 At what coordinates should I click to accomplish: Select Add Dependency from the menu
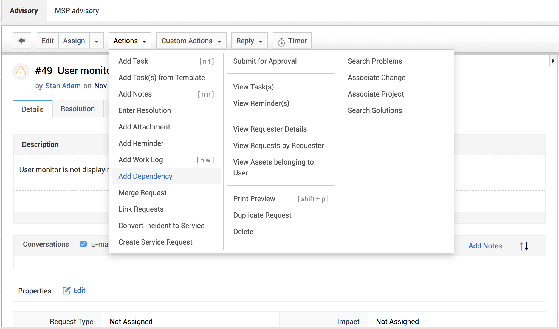point(145,176)
